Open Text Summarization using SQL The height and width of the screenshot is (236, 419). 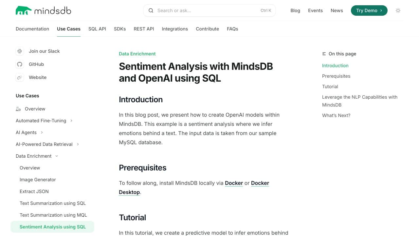[x=53, y=203]
